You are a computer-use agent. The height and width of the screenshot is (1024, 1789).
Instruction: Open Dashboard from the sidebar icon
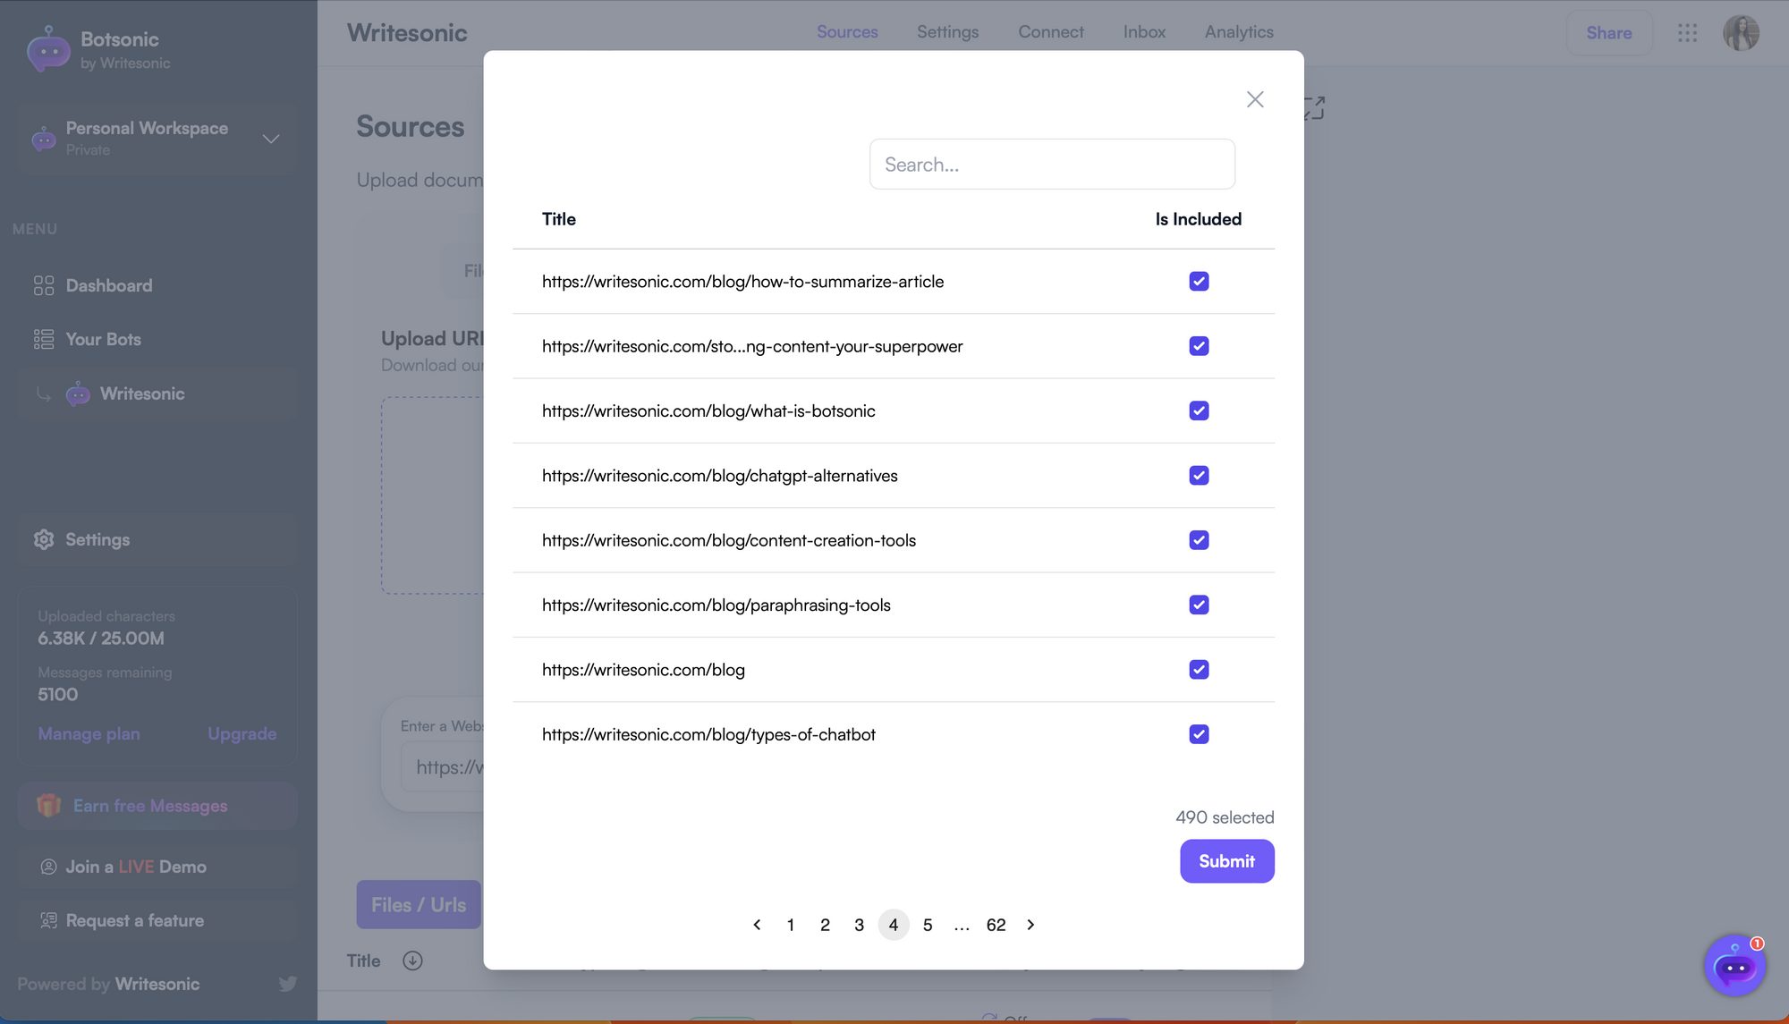pos(43,285)
